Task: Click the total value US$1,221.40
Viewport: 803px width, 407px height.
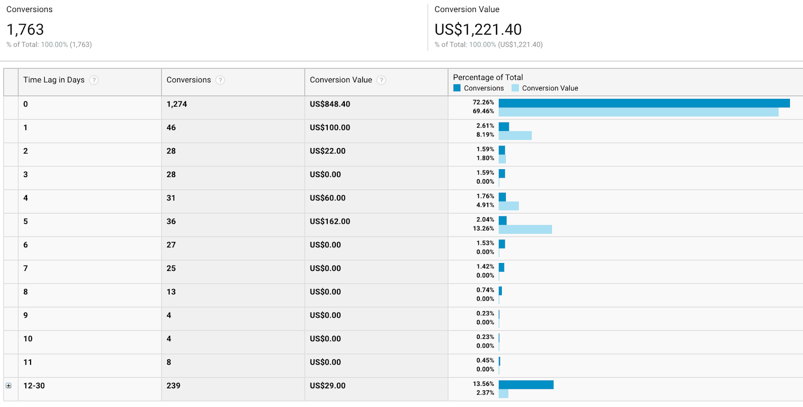Action: click(478, 30)
